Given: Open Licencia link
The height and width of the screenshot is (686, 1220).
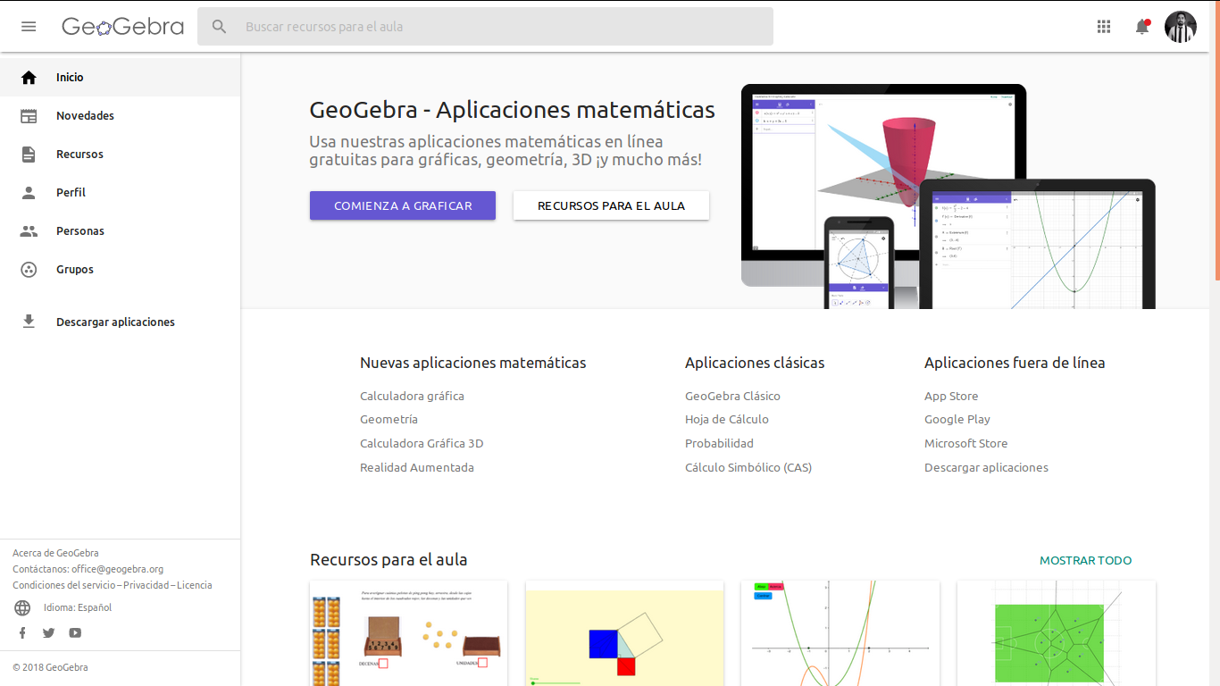Looking at the screenshot, I should pyautogui.click(x=195, y=585).
